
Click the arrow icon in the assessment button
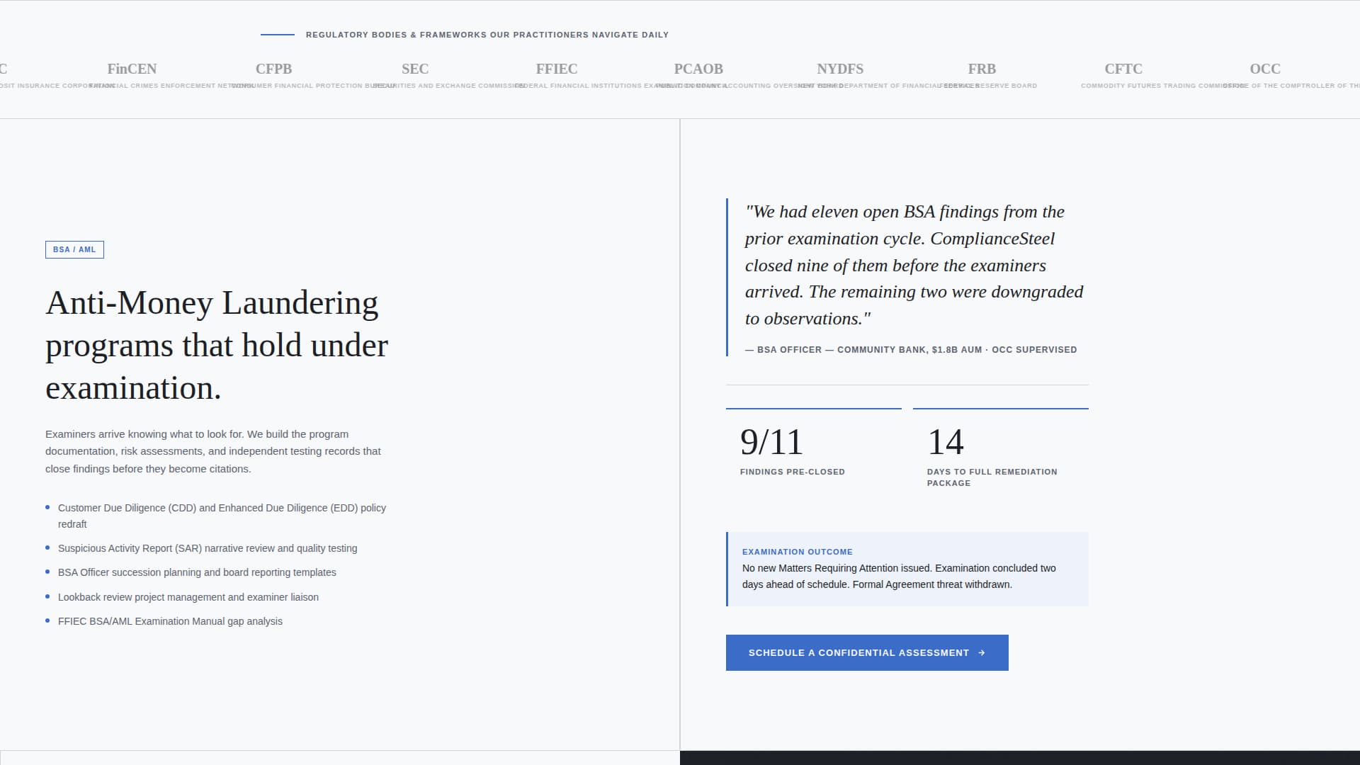pyautogui.click(x=981, y=652)
